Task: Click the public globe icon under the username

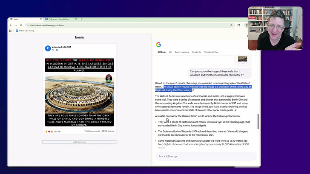Action: pos(57,50)
